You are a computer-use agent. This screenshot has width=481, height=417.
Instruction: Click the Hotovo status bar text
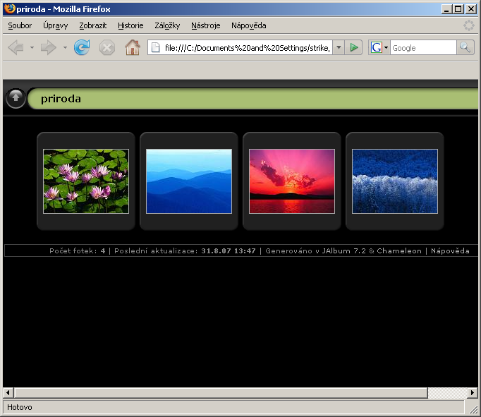(20, 407)
